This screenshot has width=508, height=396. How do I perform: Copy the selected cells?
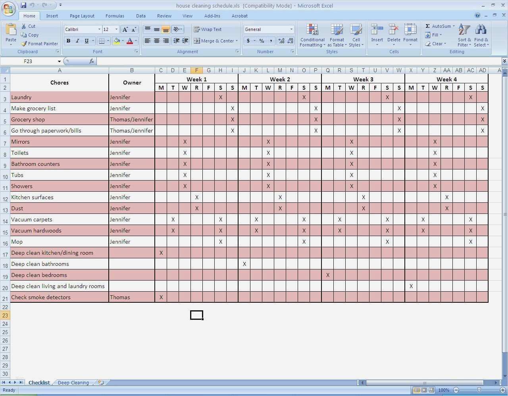tap(30, 35)
